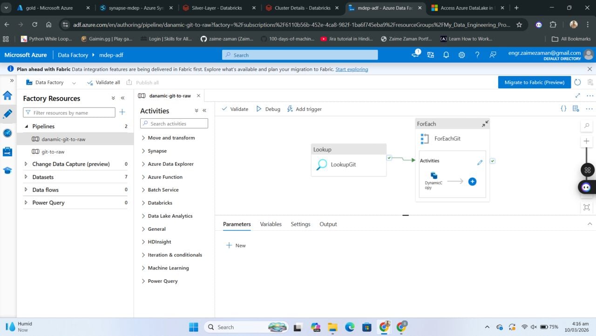Expand Iteration & conditionals group
Image resolution: width=596 pixels, height=336 pixels.
pyautogui.click(x=143, y=255)
